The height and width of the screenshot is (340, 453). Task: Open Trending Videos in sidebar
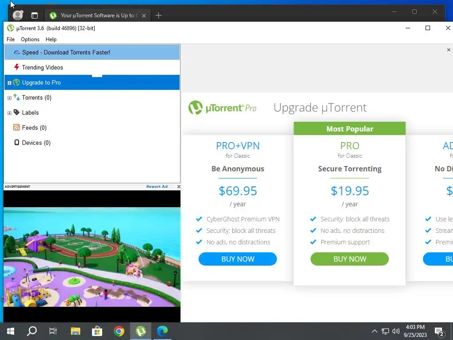[92, 67]
